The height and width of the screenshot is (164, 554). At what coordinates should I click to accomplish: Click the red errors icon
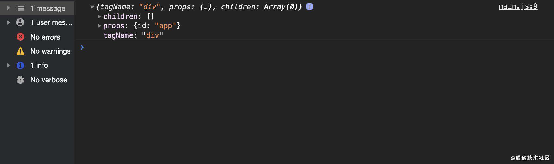tap(20, 37)
